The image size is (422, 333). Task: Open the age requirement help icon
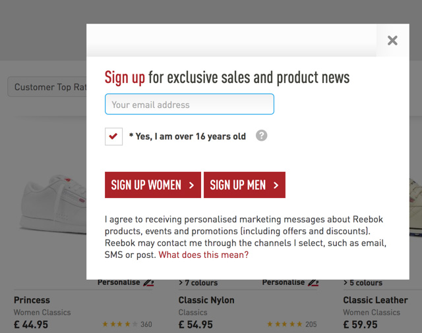(261, 136)
